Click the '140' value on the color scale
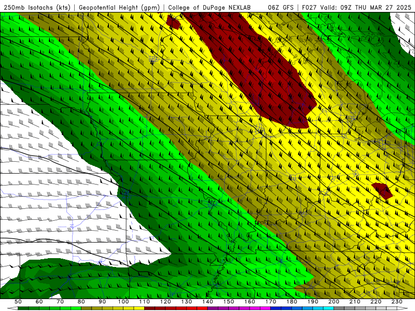The image size is (415, 311). [208, 302]
